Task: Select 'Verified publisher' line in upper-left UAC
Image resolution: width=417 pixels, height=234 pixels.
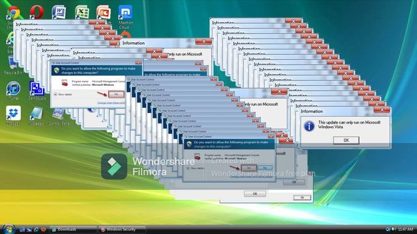Action: coord(93,85)
